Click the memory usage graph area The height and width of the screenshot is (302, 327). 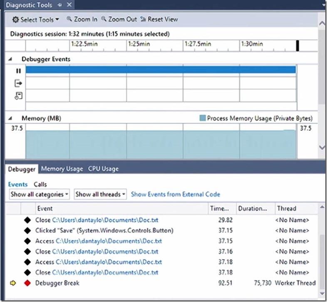161,144
